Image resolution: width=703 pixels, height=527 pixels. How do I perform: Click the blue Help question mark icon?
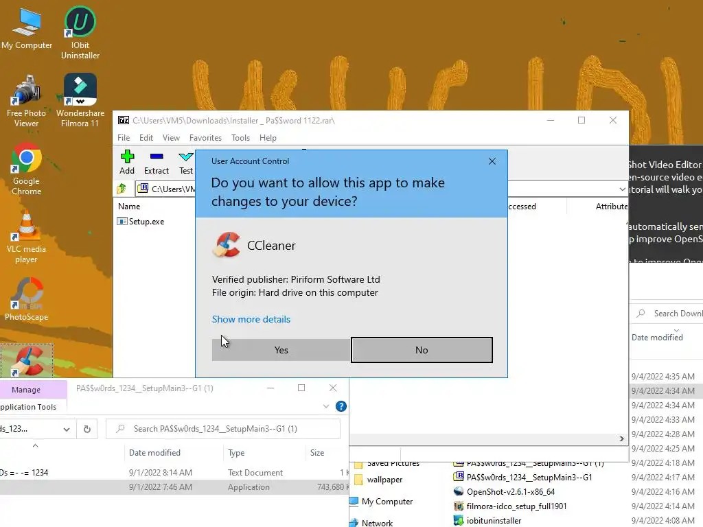pos(341,406)
